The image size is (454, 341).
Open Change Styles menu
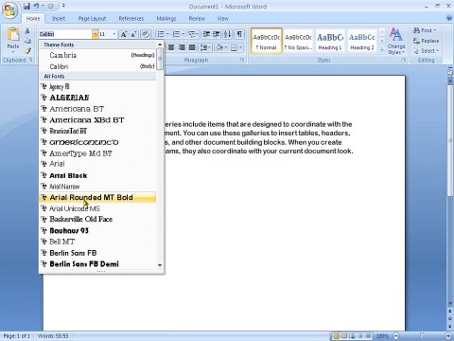[396, 41]
